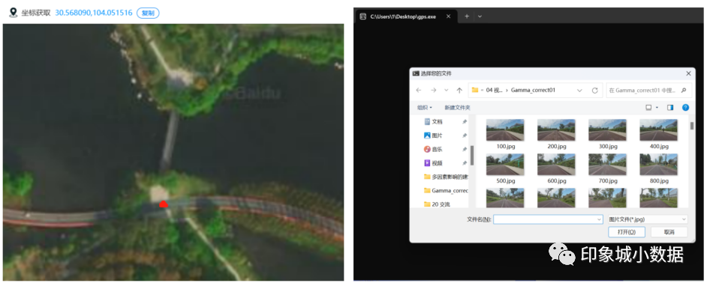Image resolution: width=707 pixels, height=286 pixels.
Task: Open the Gamma_correc folder in the sidebar
Action: (x=446, y=191)
